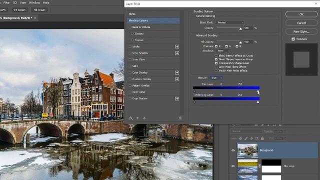Enable the Inner Shadow checkbox

[x=130, y=53]
